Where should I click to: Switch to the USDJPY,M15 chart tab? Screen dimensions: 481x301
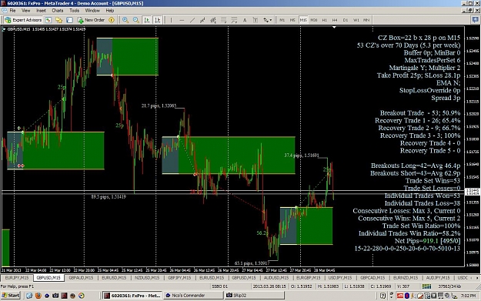click(340, 278)
